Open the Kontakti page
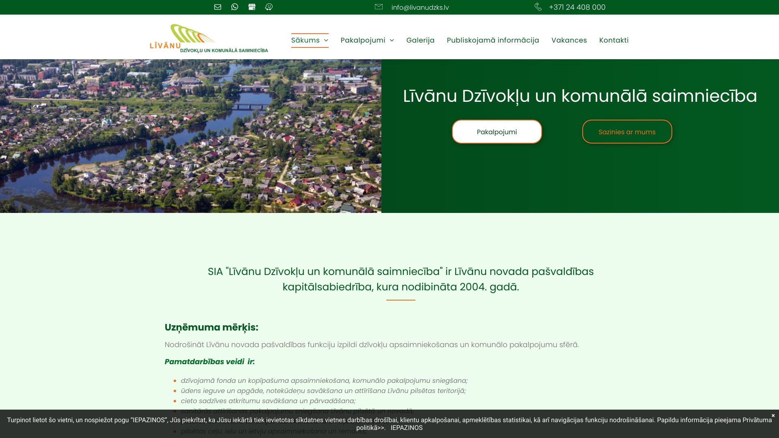Image resolution: width=779 pixels, height=438 pixels. point(614,40)
